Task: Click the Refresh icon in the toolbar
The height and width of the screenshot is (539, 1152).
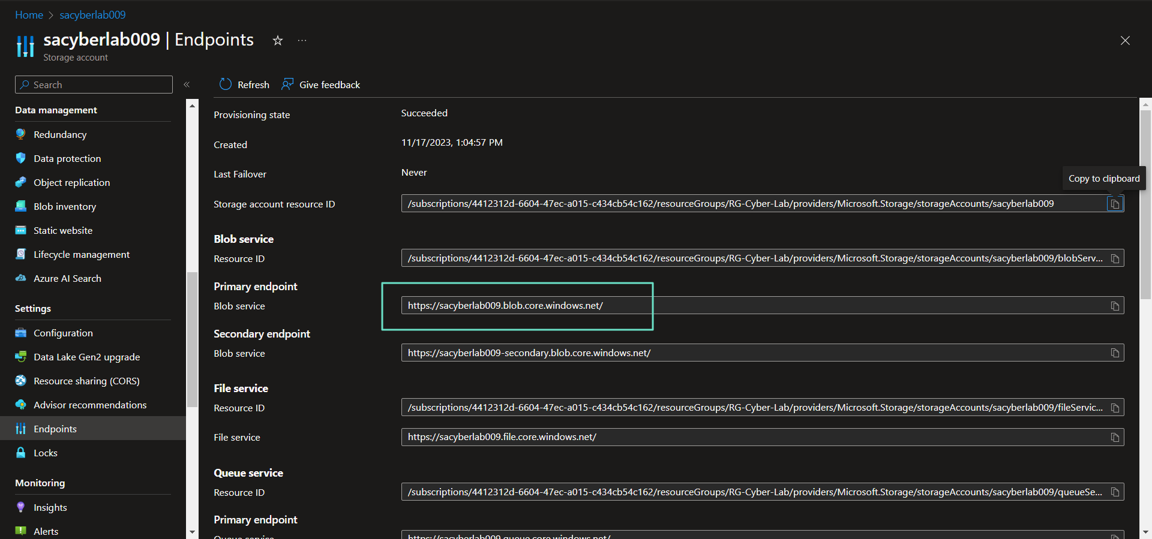Action: click(226, 85)
